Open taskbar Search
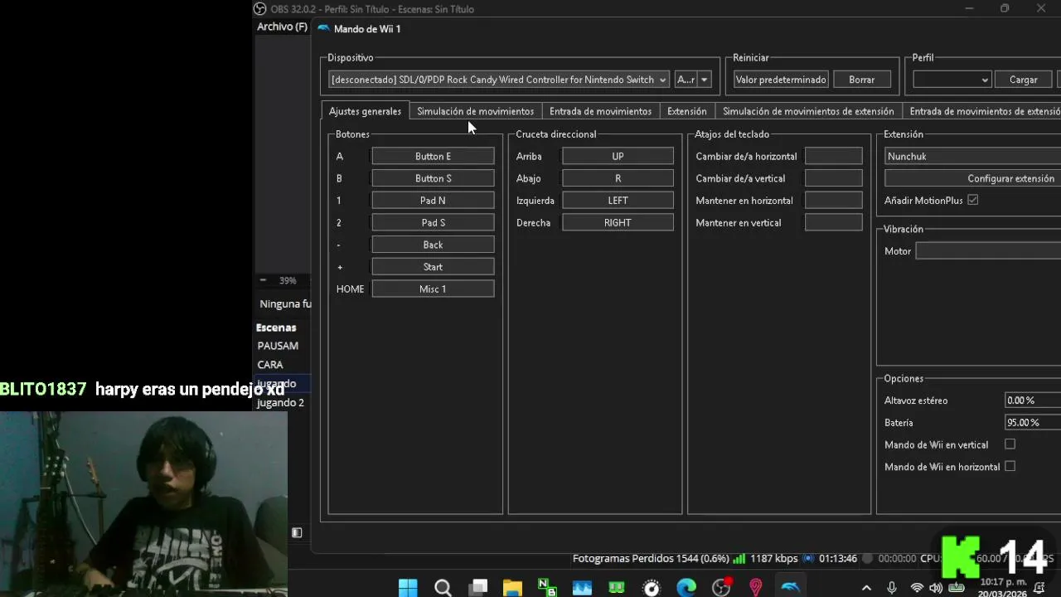Image resolution: width=1061 pixels, height=597 pixels. [x=443, y=588]
